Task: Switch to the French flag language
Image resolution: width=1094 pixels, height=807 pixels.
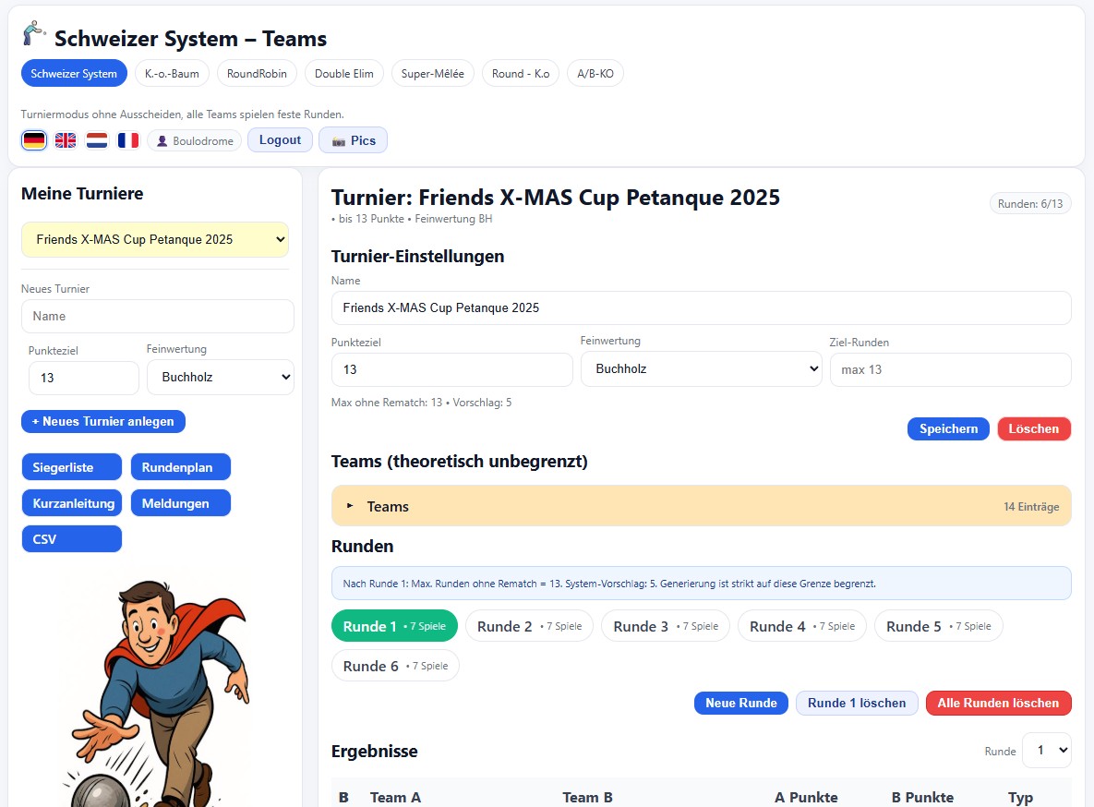Action: [x=128, y=140]
